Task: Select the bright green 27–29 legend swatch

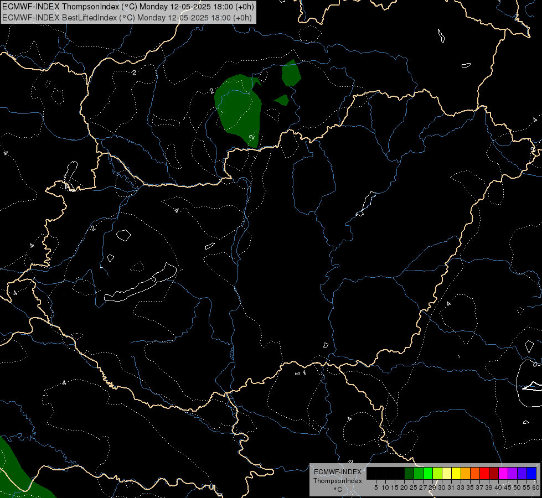Action: pyautogui.click(x=428, y=473)
